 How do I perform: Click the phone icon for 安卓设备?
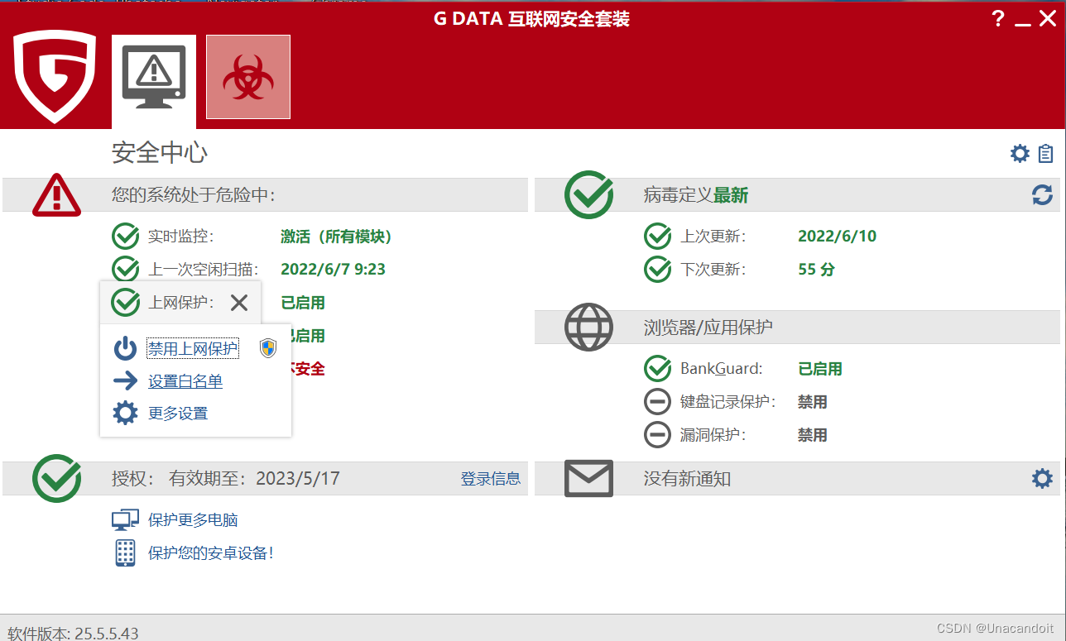pyautogui.click(x=125, y=553)
